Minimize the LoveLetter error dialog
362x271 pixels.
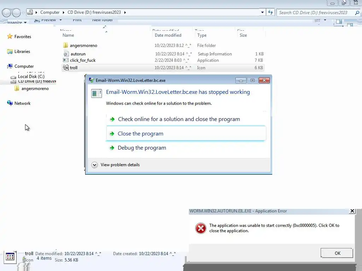241,80
